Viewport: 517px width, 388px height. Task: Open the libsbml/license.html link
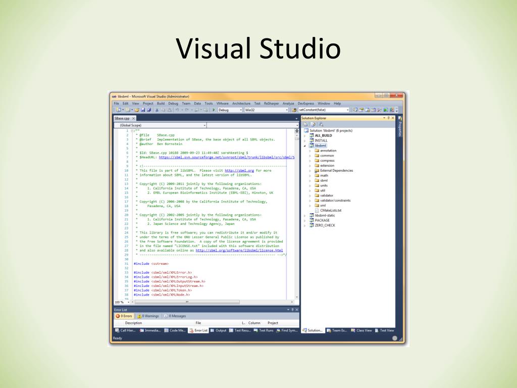click(239, 251)
